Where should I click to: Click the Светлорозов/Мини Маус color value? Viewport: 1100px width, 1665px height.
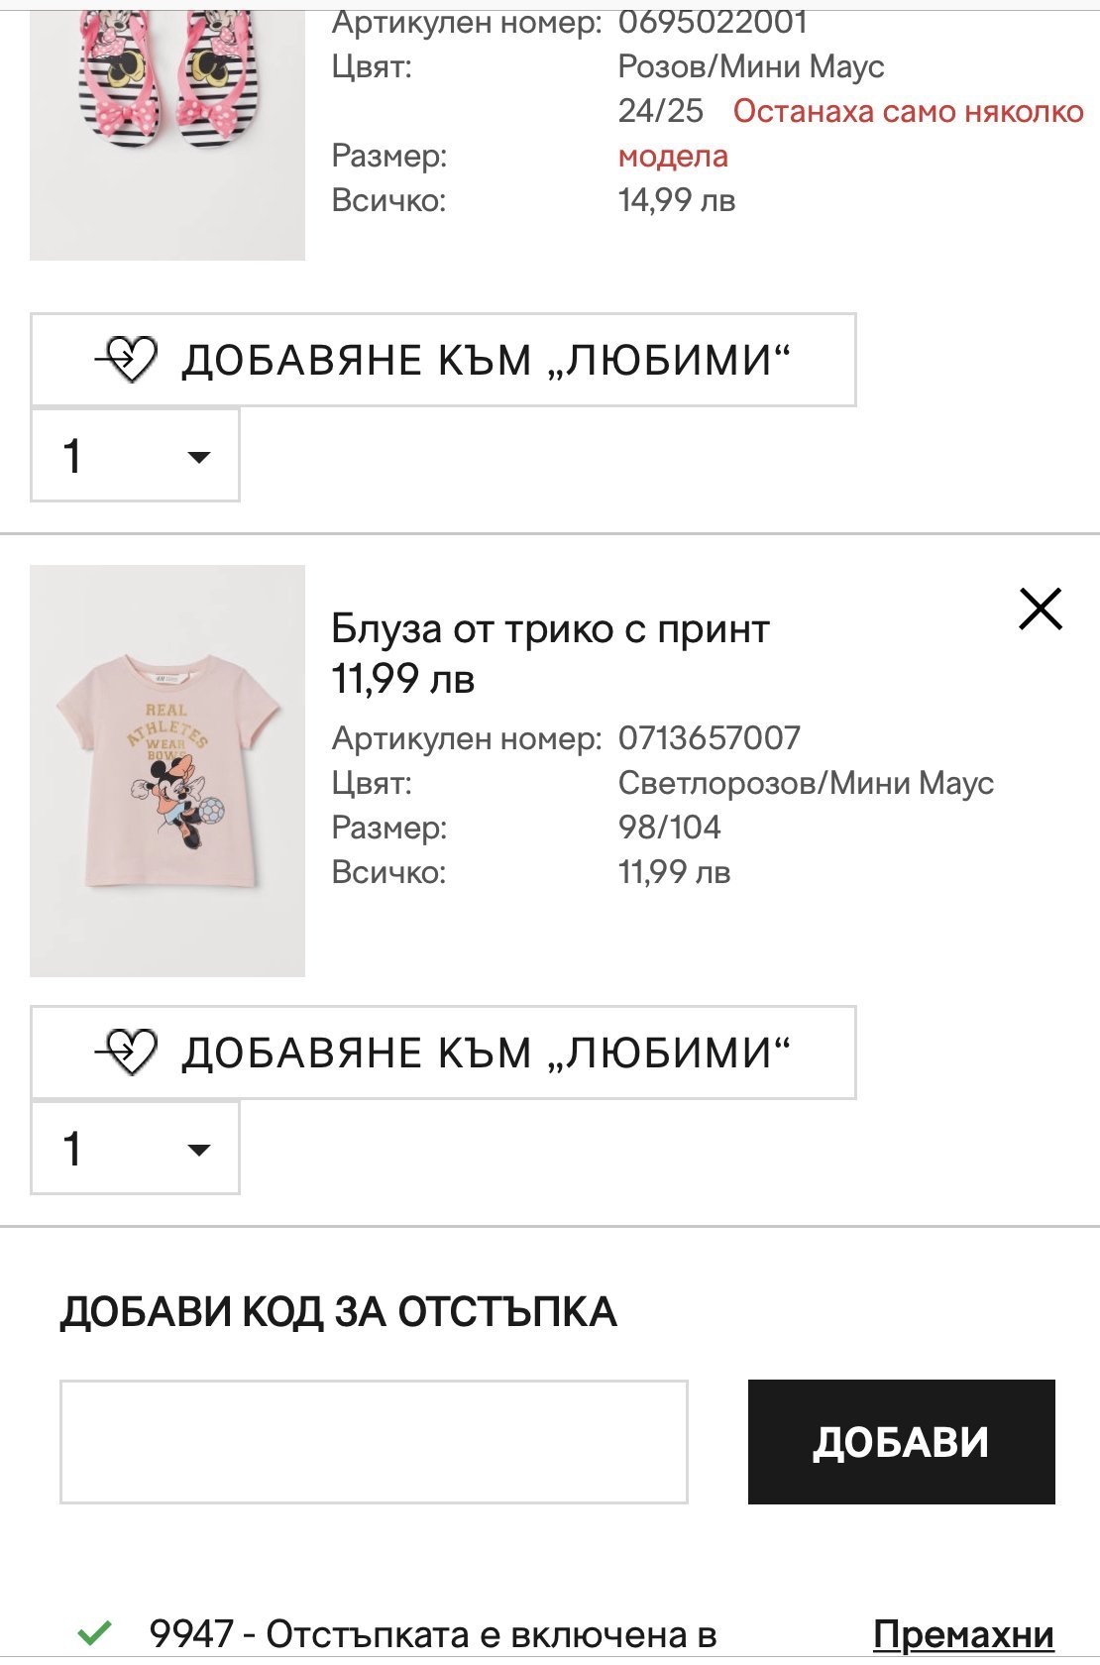point(805,783)
